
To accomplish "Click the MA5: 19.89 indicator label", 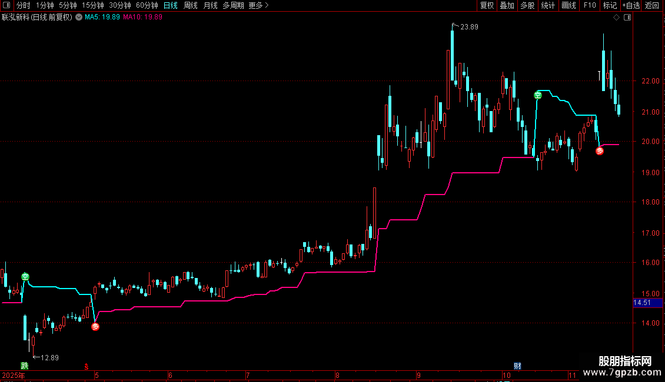I will point(102,18).
